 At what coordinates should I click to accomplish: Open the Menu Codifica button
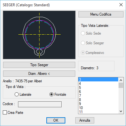click(101, 14)
